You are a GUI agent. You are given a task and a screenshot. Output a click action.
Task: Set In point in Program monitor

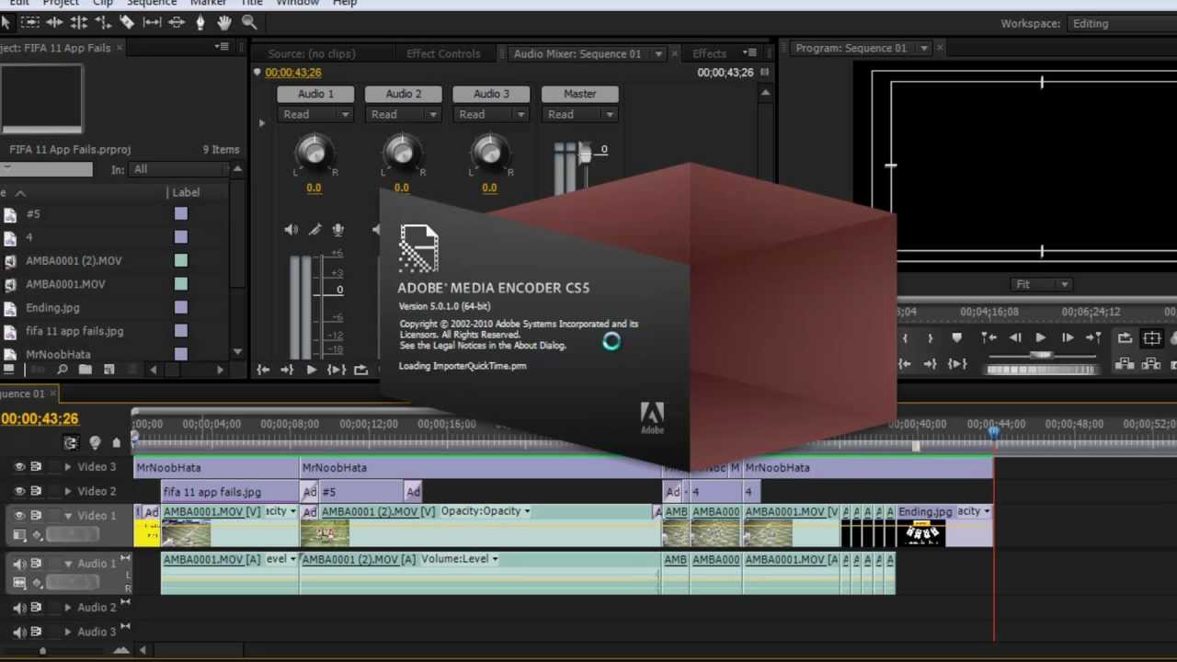point(905,338)
